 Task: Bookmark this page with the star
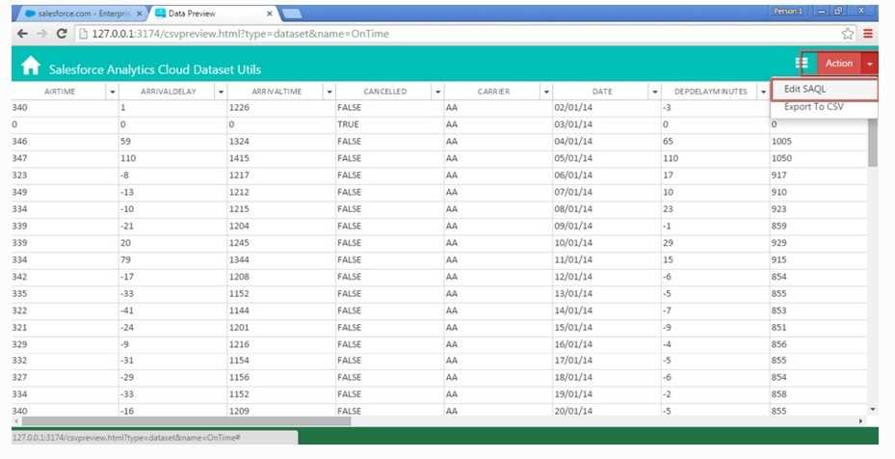[848, 34]
